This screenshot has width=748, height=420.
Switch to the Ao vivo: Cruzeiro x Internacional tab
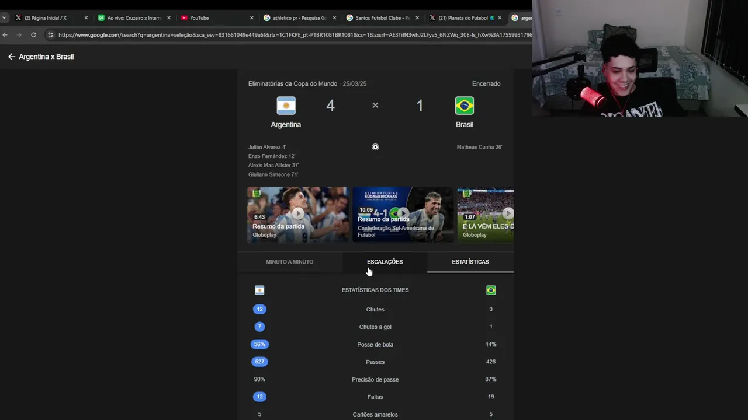(x=134, y=18)
